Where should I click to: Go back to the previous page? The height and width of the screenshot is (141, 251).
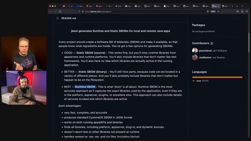click(51, 11)
